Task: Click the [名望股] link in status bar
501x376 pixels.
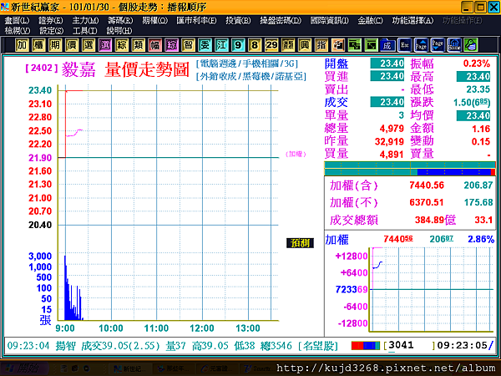Action: coord(318,346)
